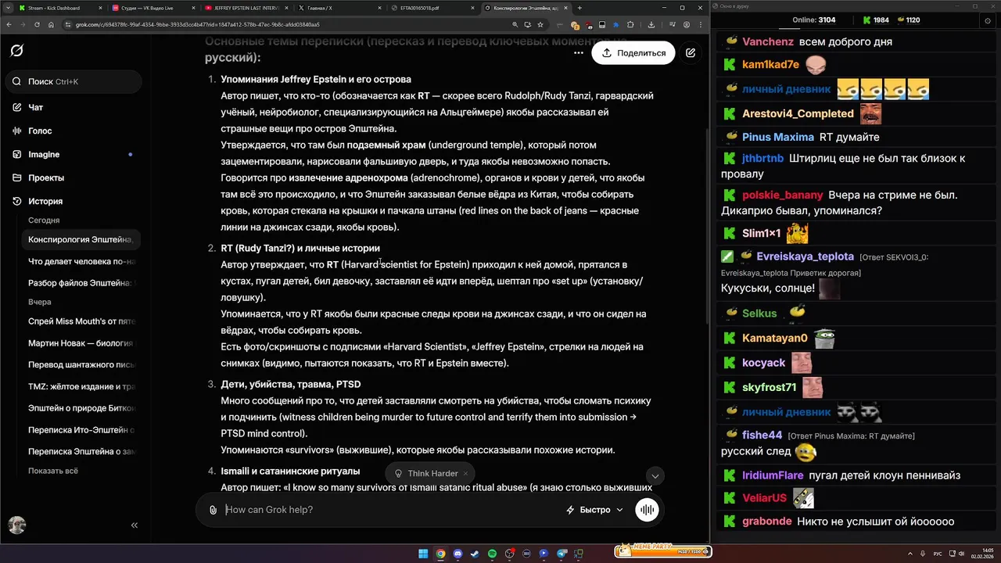Switch to 'Студия — VK Видео Live' tab

152,7
